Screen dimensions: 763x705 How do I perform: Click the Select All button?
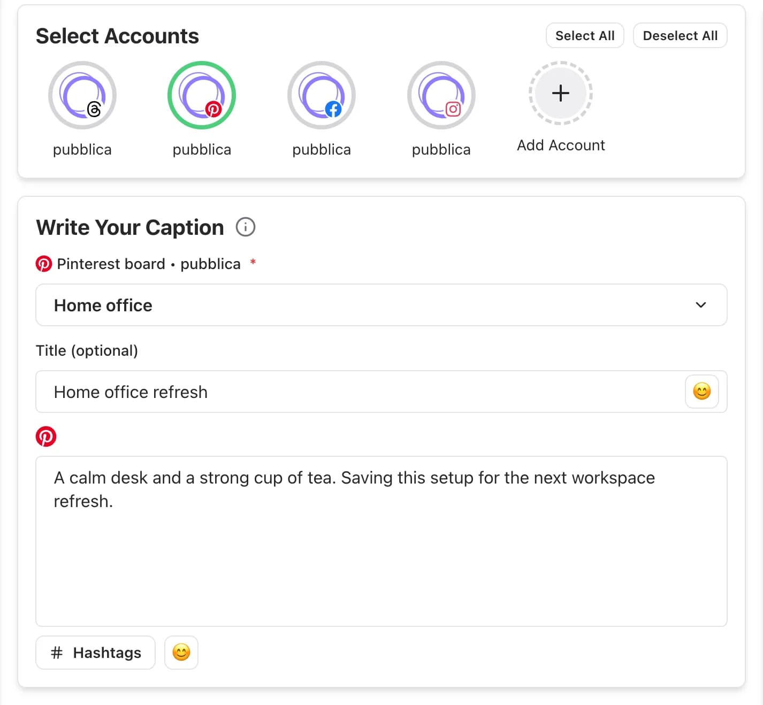(585, 35)
